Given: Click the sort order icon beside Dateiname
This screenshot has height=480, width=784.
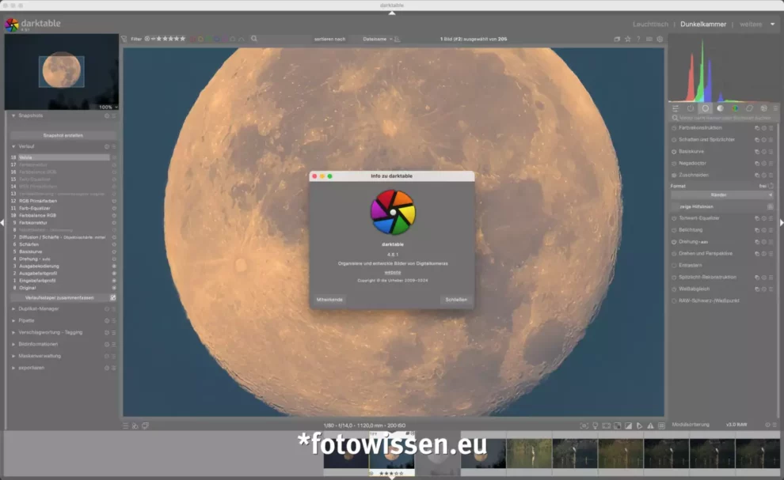Looking at the screenshot, I should [398, 39].
